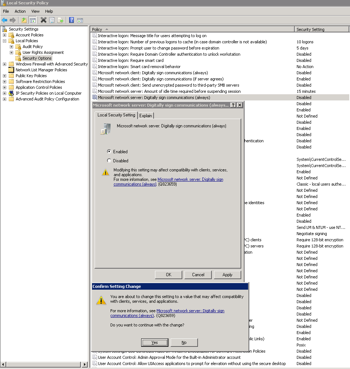
Task: Click the Advanced Audit Policy Configuration folder icon
Action: click(x=11, y=99)
